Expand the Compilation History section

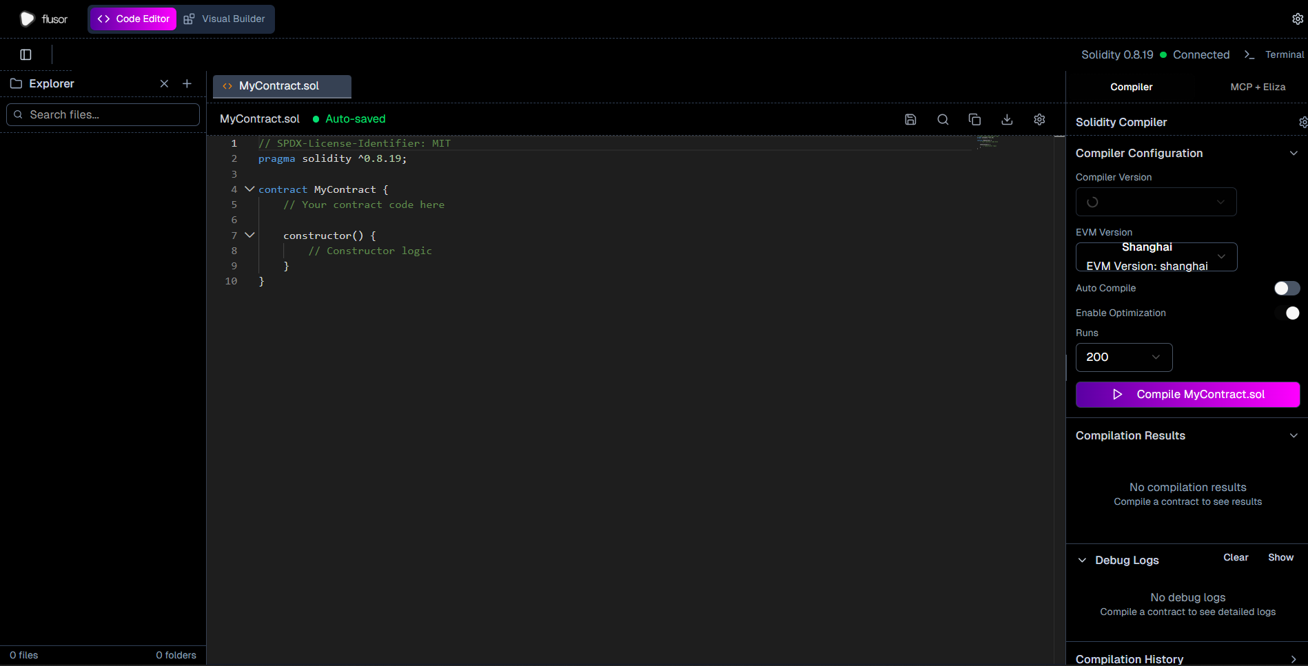coord(1294,659)
